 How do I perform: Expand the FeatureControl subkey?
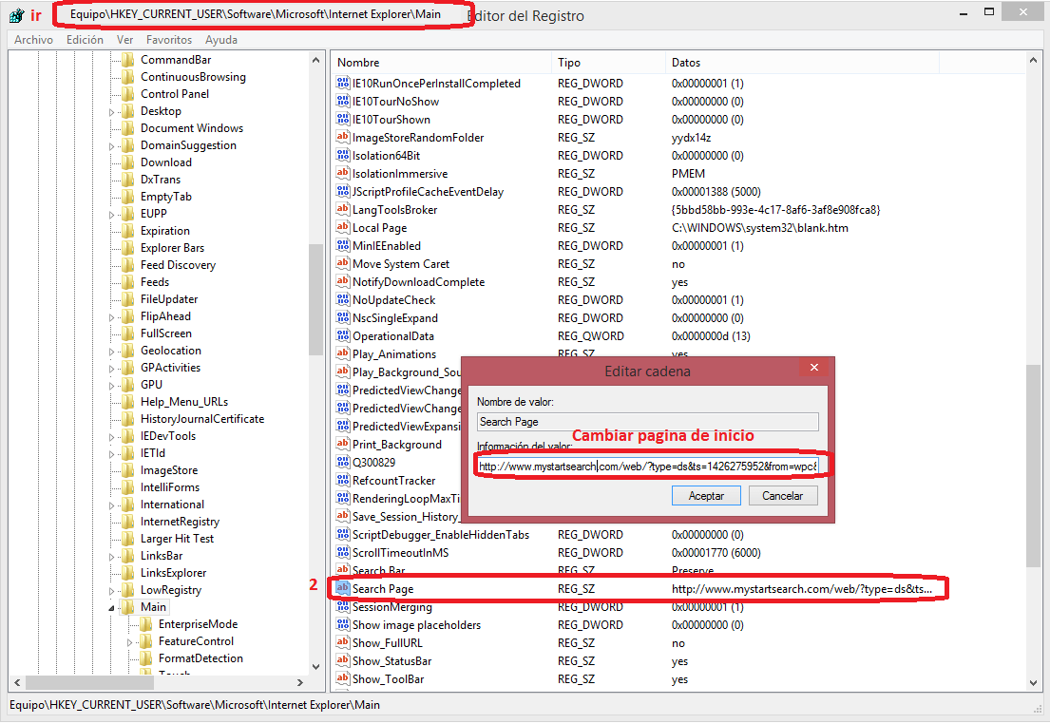point(130,642)
